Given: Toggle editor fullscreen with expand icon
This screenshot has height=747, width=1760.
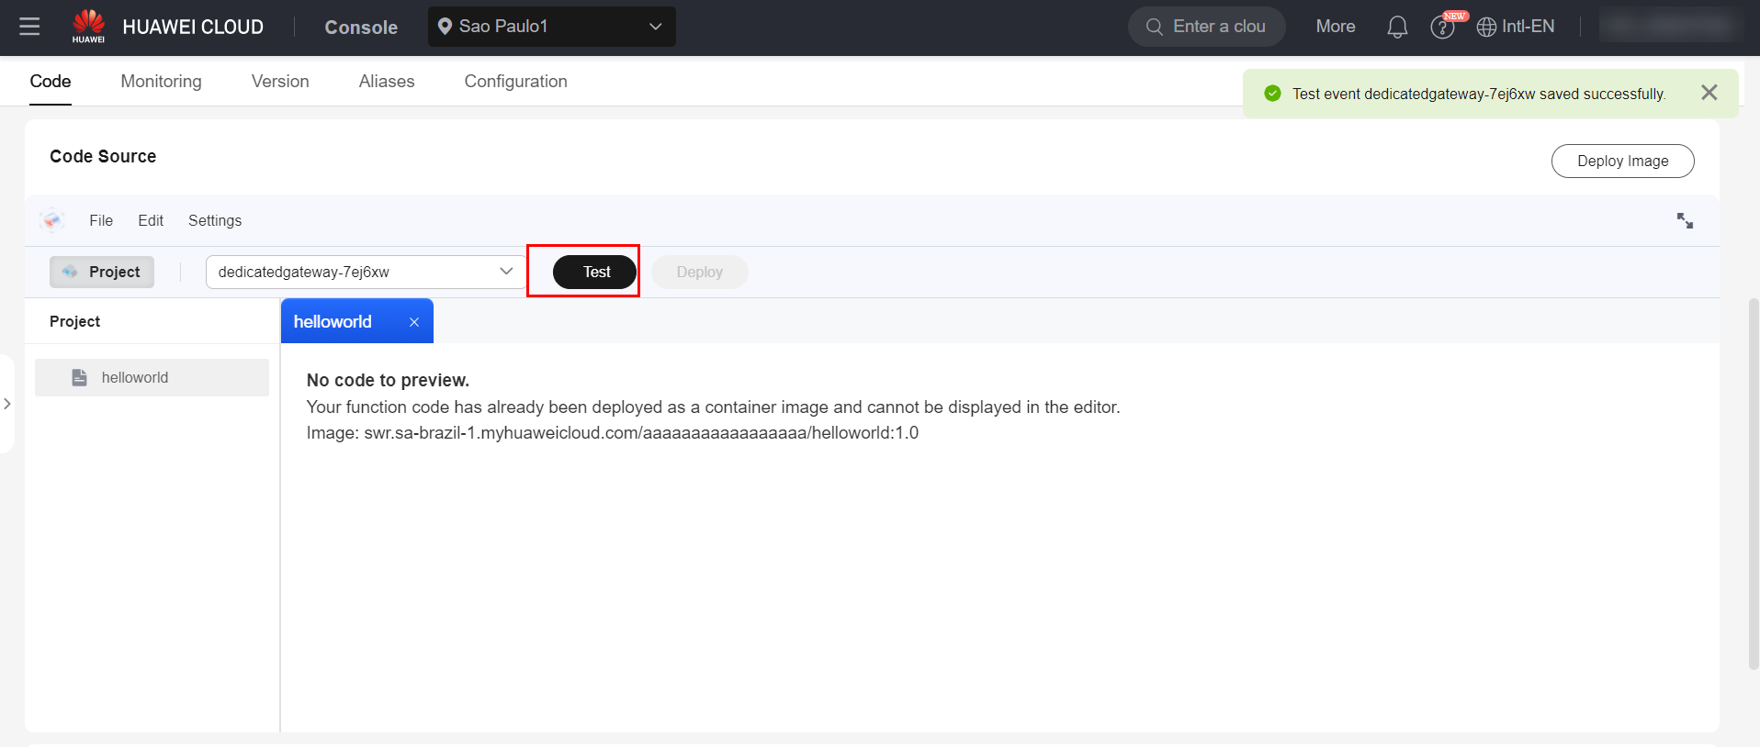Looking at the screenshot, I should point(1685,221).
